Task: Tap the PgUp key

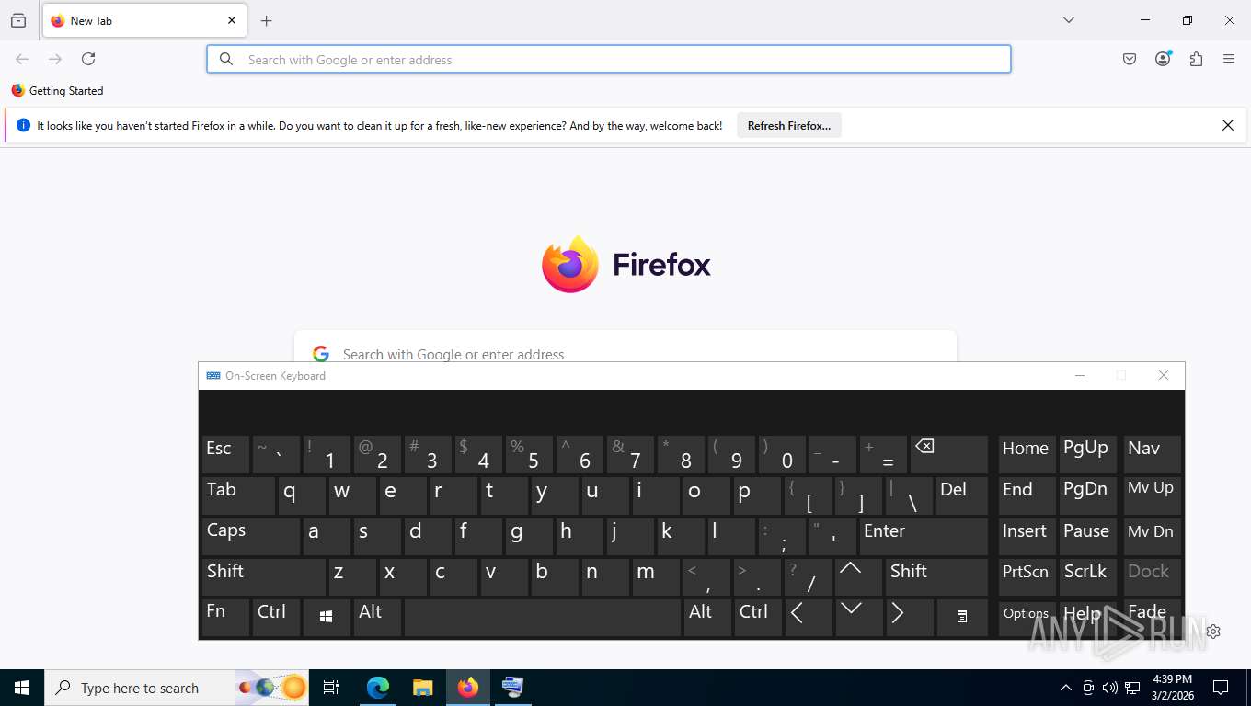Action: (x=1087, y=454)
